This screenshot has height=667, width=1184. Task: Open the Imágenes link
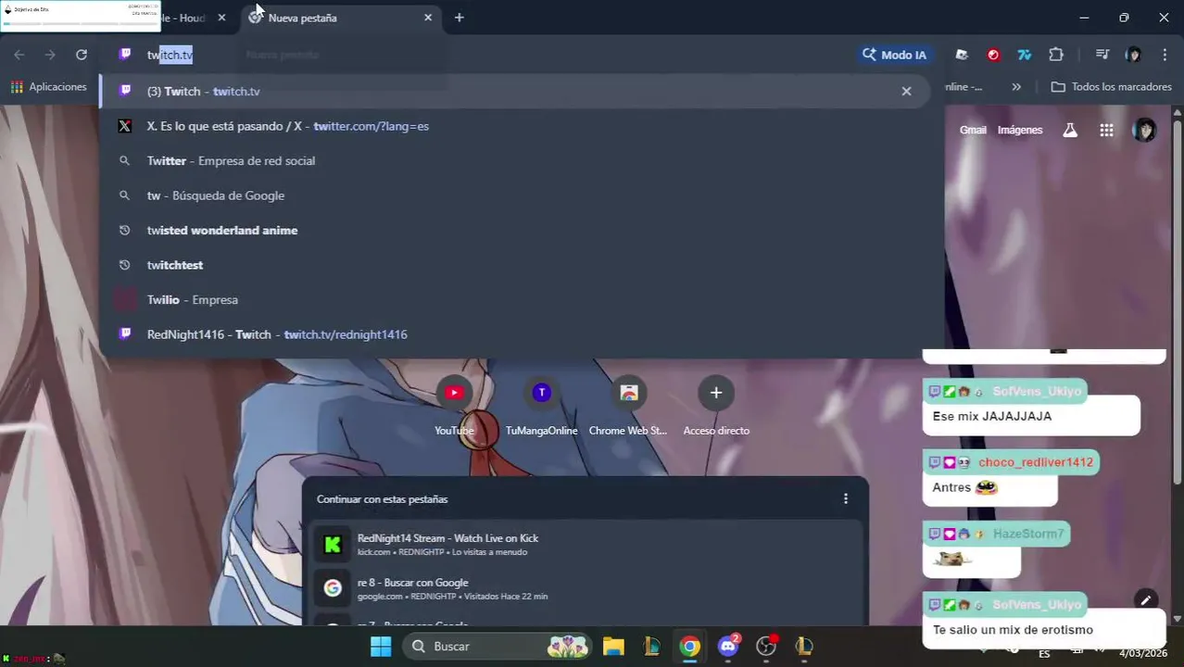1020,130
